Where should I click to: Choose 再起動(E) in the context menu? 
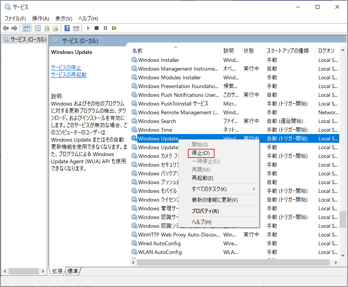[202, 178]
